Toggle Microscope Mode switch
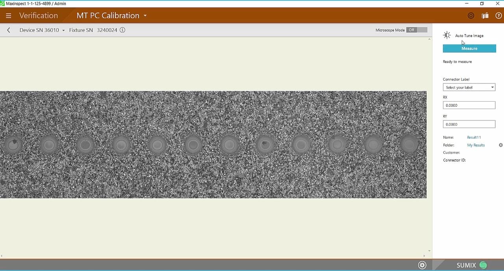 pos(417,30)
